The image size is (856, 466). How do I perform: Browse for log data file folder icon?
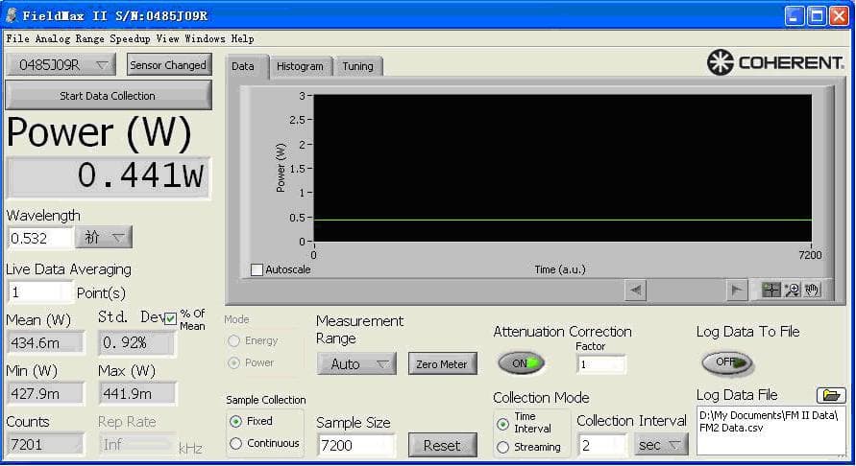[831, 395]
